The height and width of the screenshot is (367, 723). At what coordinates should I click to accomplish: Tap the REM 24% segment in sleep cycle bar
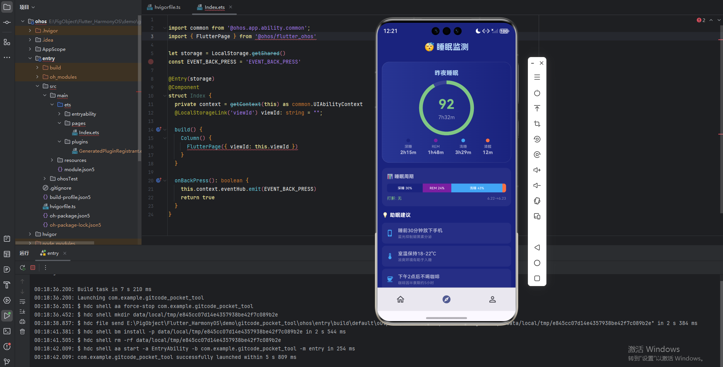tap(437, 188)
